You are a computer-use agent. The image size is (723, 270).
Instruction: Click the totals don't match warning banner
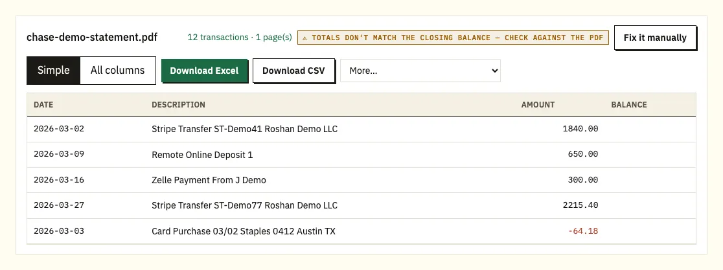tap(453, 38)
